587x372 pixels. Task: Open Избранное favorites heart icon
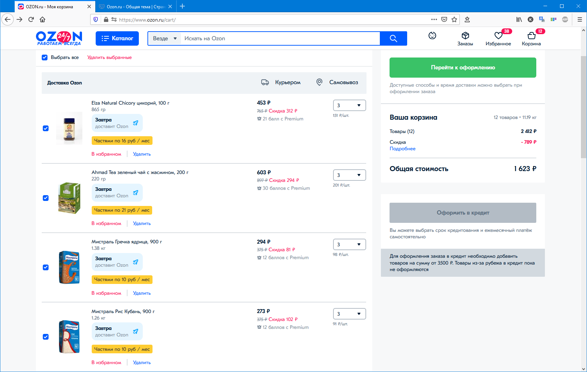tap(498, 39)
